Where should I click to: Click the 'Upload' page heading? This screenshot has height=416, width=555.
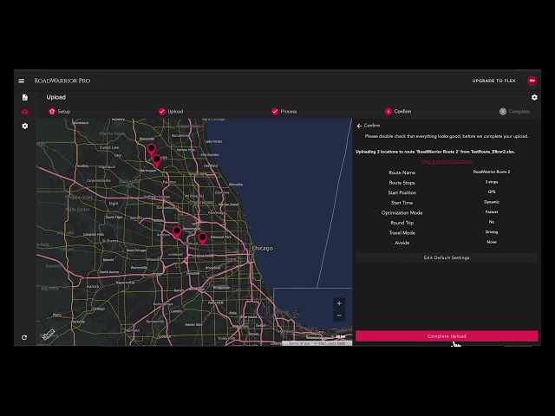[x=55, y=97]
